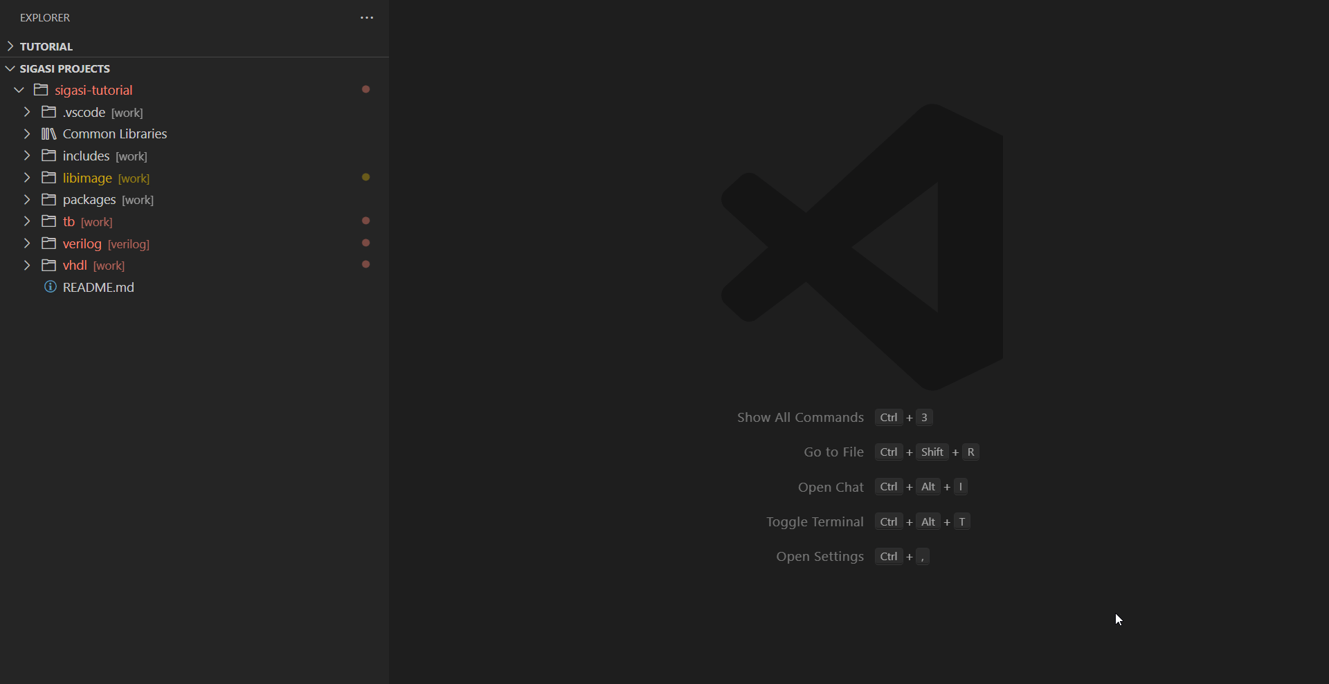The image size is (1329, 684).
Task: Click the .vscode folder icon
Action: coord(48,111)
